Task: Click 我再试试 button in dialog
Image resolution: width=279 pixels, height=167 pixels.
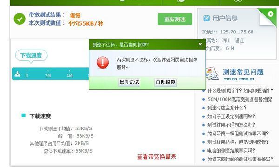Action: point(129,83)
